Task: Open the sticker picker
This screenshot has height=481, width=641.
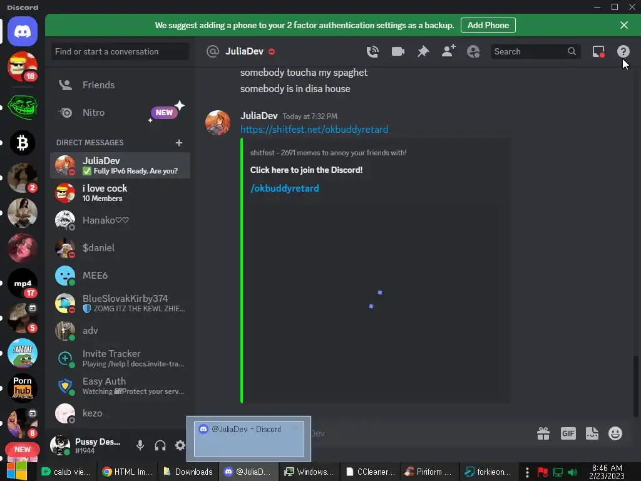Action: 592,433
